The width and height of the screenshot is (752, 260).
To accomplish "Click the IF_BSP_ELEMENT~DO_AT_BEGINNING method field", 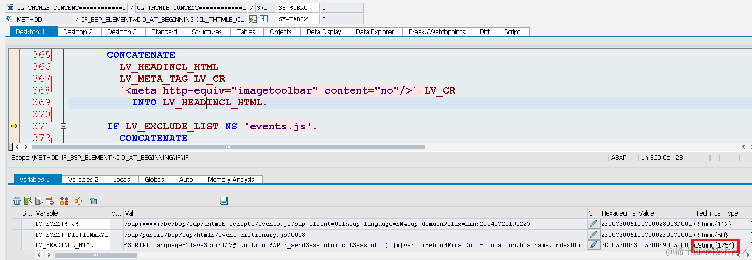I will 164,19.
